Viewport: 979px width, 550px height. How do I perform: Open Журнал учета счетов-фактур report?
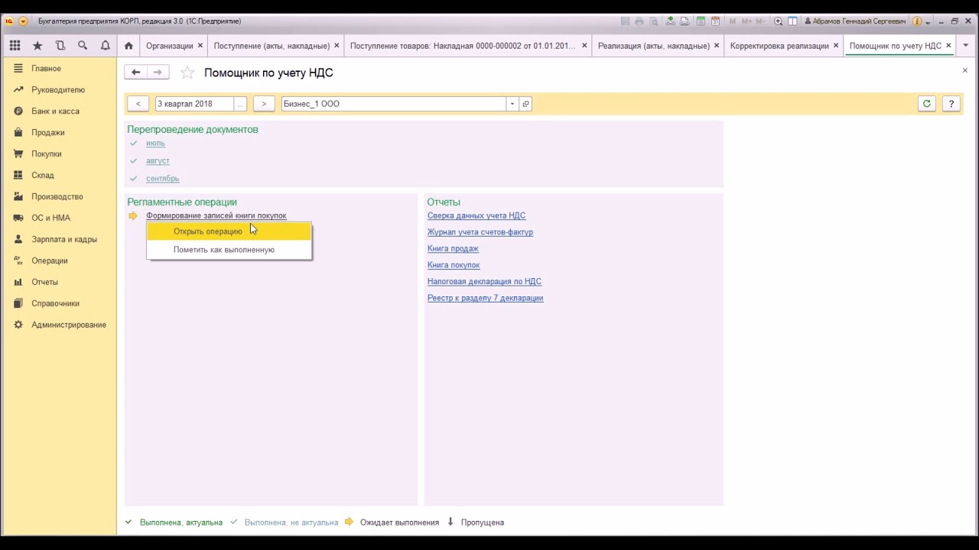click(480, 232)
